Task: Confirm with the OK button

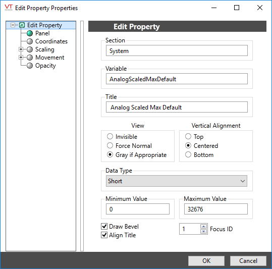Action: [x=206, y=261]
